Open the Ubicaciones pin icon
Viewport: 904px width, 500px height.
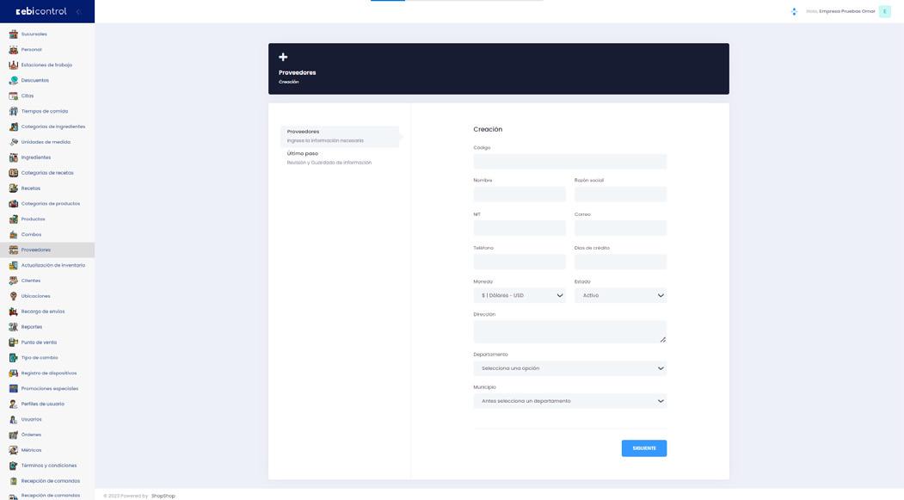[x=13, y=296]
